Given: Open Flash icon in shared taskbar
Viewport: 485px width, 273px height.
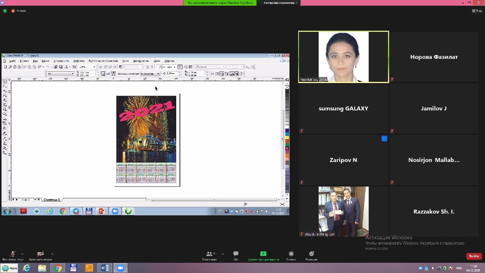Looking at the screenshot, I should point(23,211).
